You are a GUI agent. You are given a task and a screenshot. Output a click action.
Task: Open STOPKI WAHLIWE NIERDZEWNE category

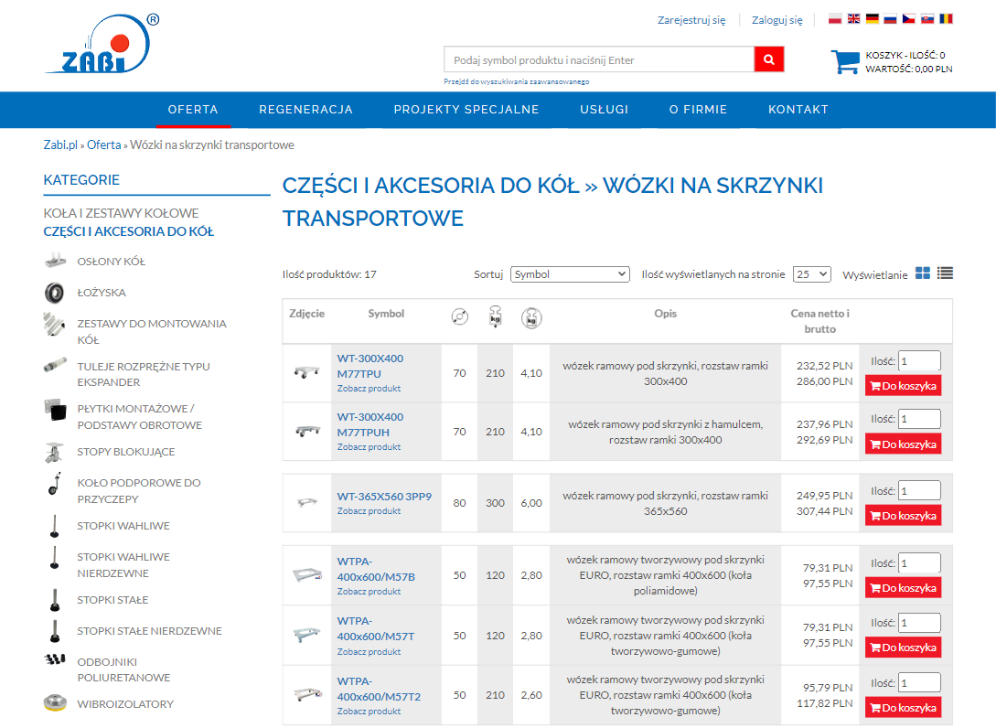(x=123, y=564)
